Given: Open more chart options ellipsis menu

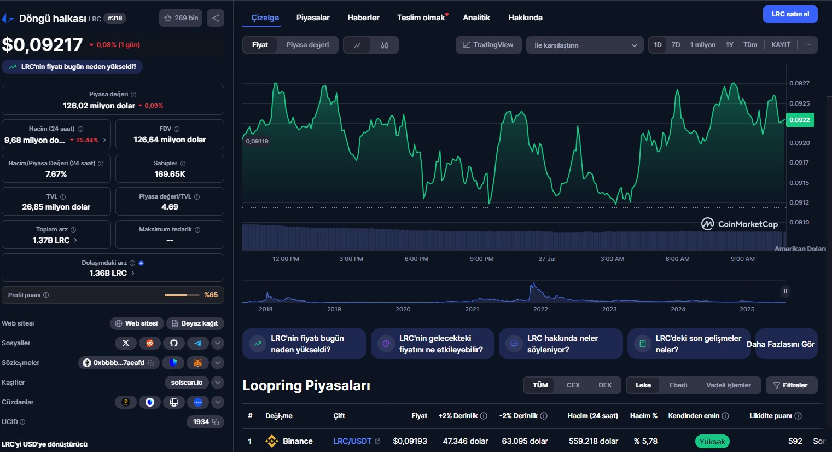Looking at the screenshot, I should point(808,45).
